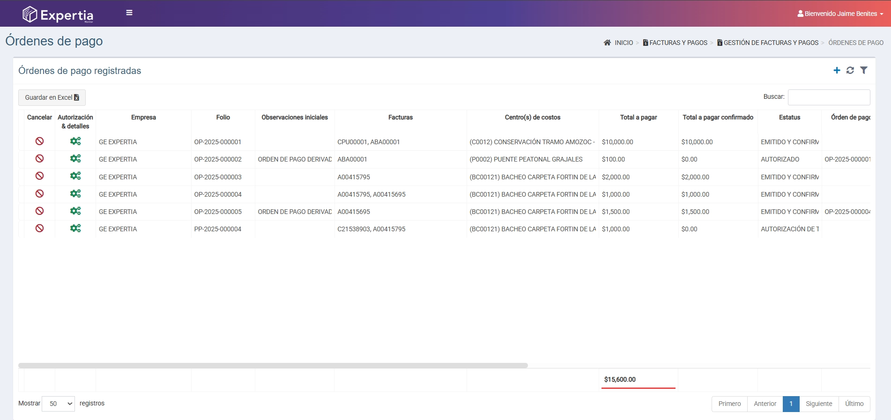The width and height of the screenshot is (891, 420).
Task: Click the Guardar en Excel button
Action: tap(52, 97)
